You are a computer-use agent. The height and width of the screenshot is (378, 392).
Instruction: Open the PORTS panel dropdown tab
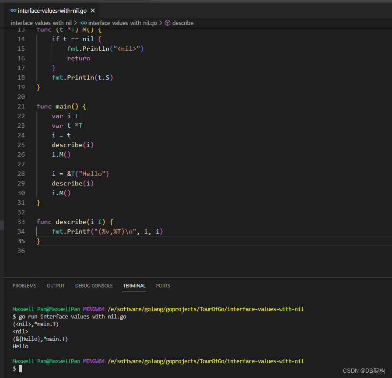tap(163, 285)
